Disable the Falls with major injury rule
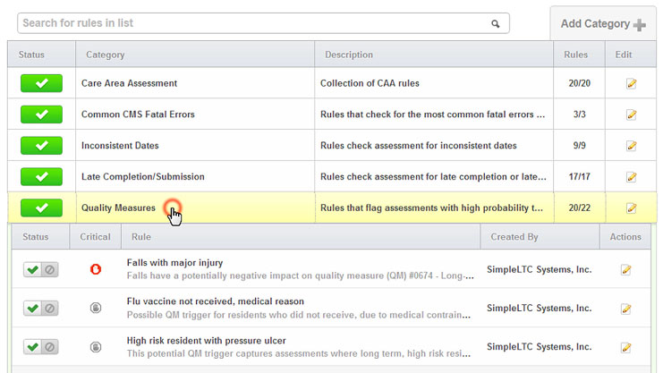The height and width of the screenshot is (373, 663). pyautogui.click(x=50, y=269)
